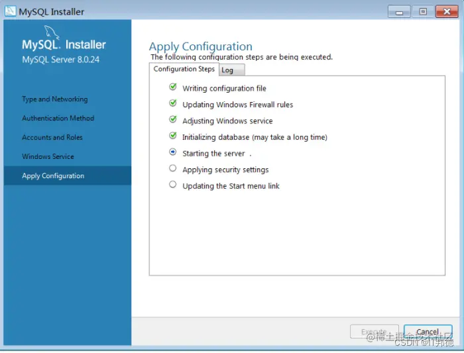
Task: Click the 'Applying security settings' step text
Action: click(x=225, y=170)
